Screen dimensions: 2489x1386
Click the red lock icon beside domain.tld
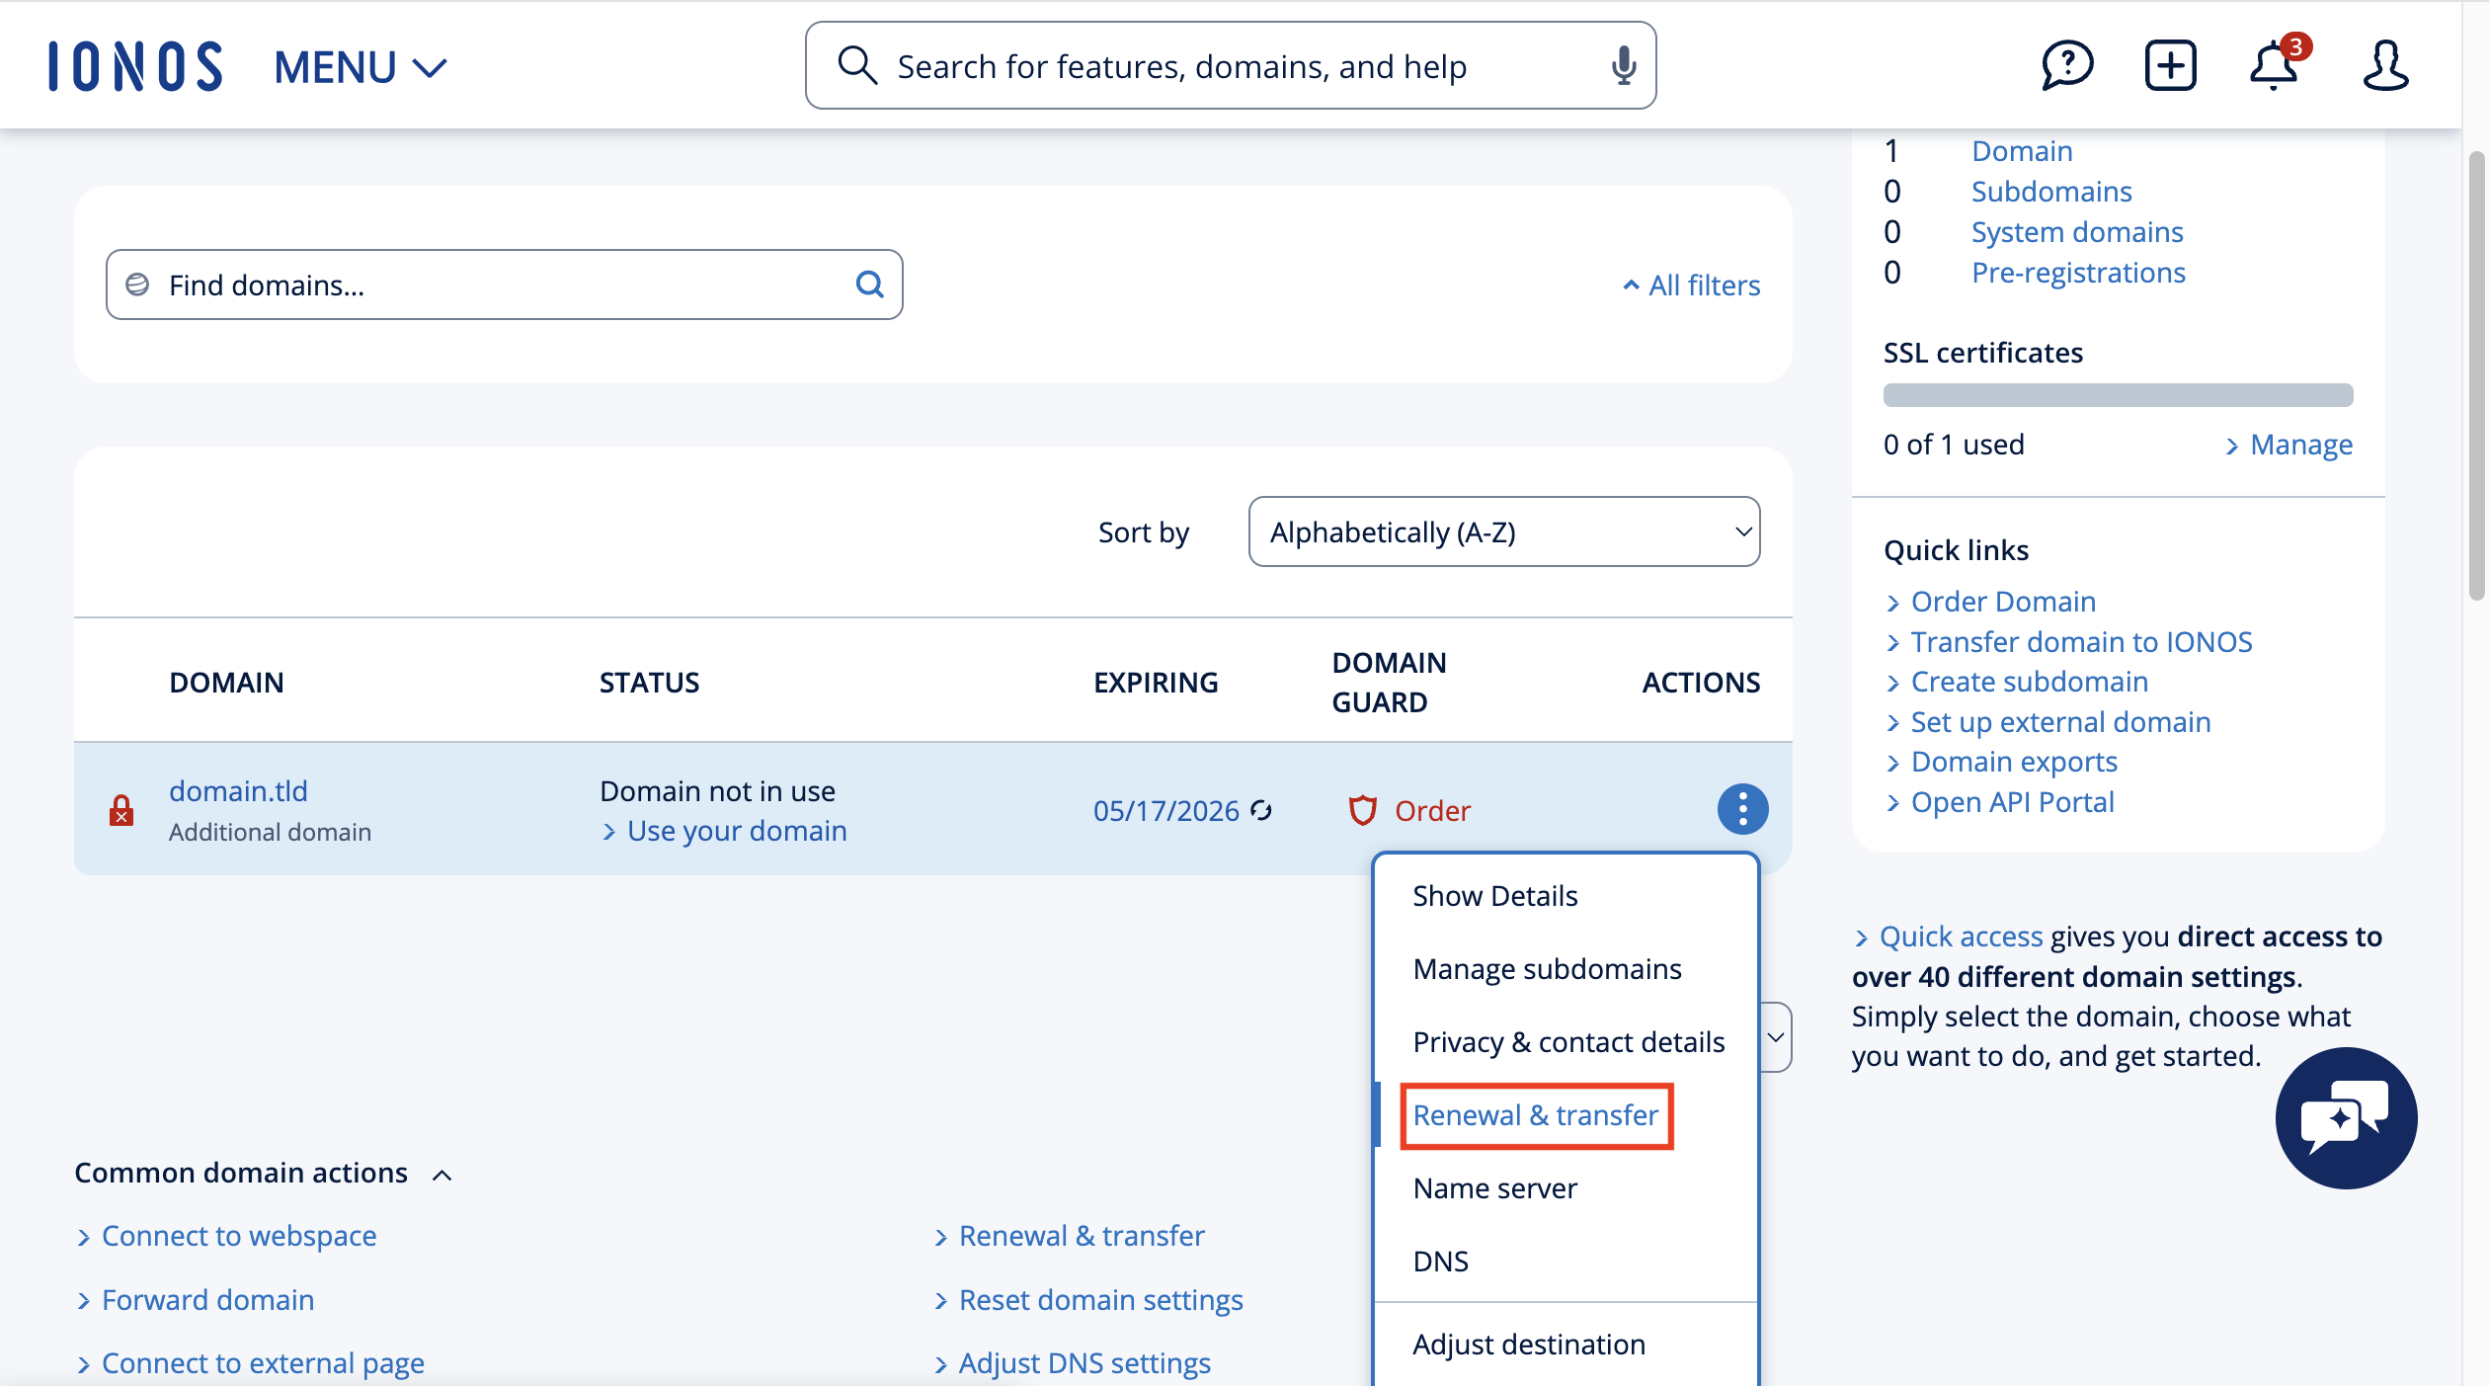[x=120, y=809]
